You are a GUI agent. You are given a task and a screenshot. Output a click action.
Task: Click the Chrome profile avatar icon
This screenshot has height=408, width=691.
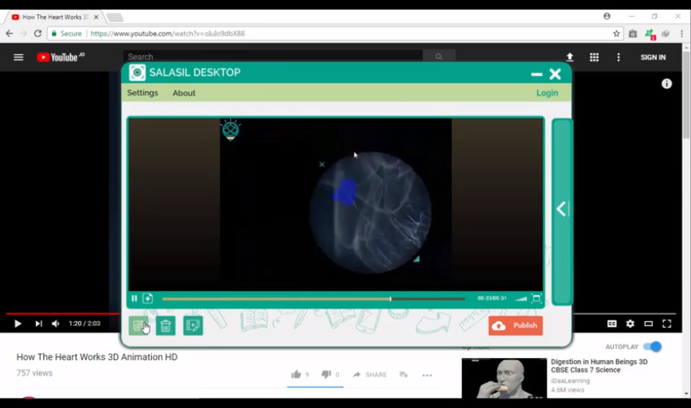pyautogui.click(x=607, y=16)
